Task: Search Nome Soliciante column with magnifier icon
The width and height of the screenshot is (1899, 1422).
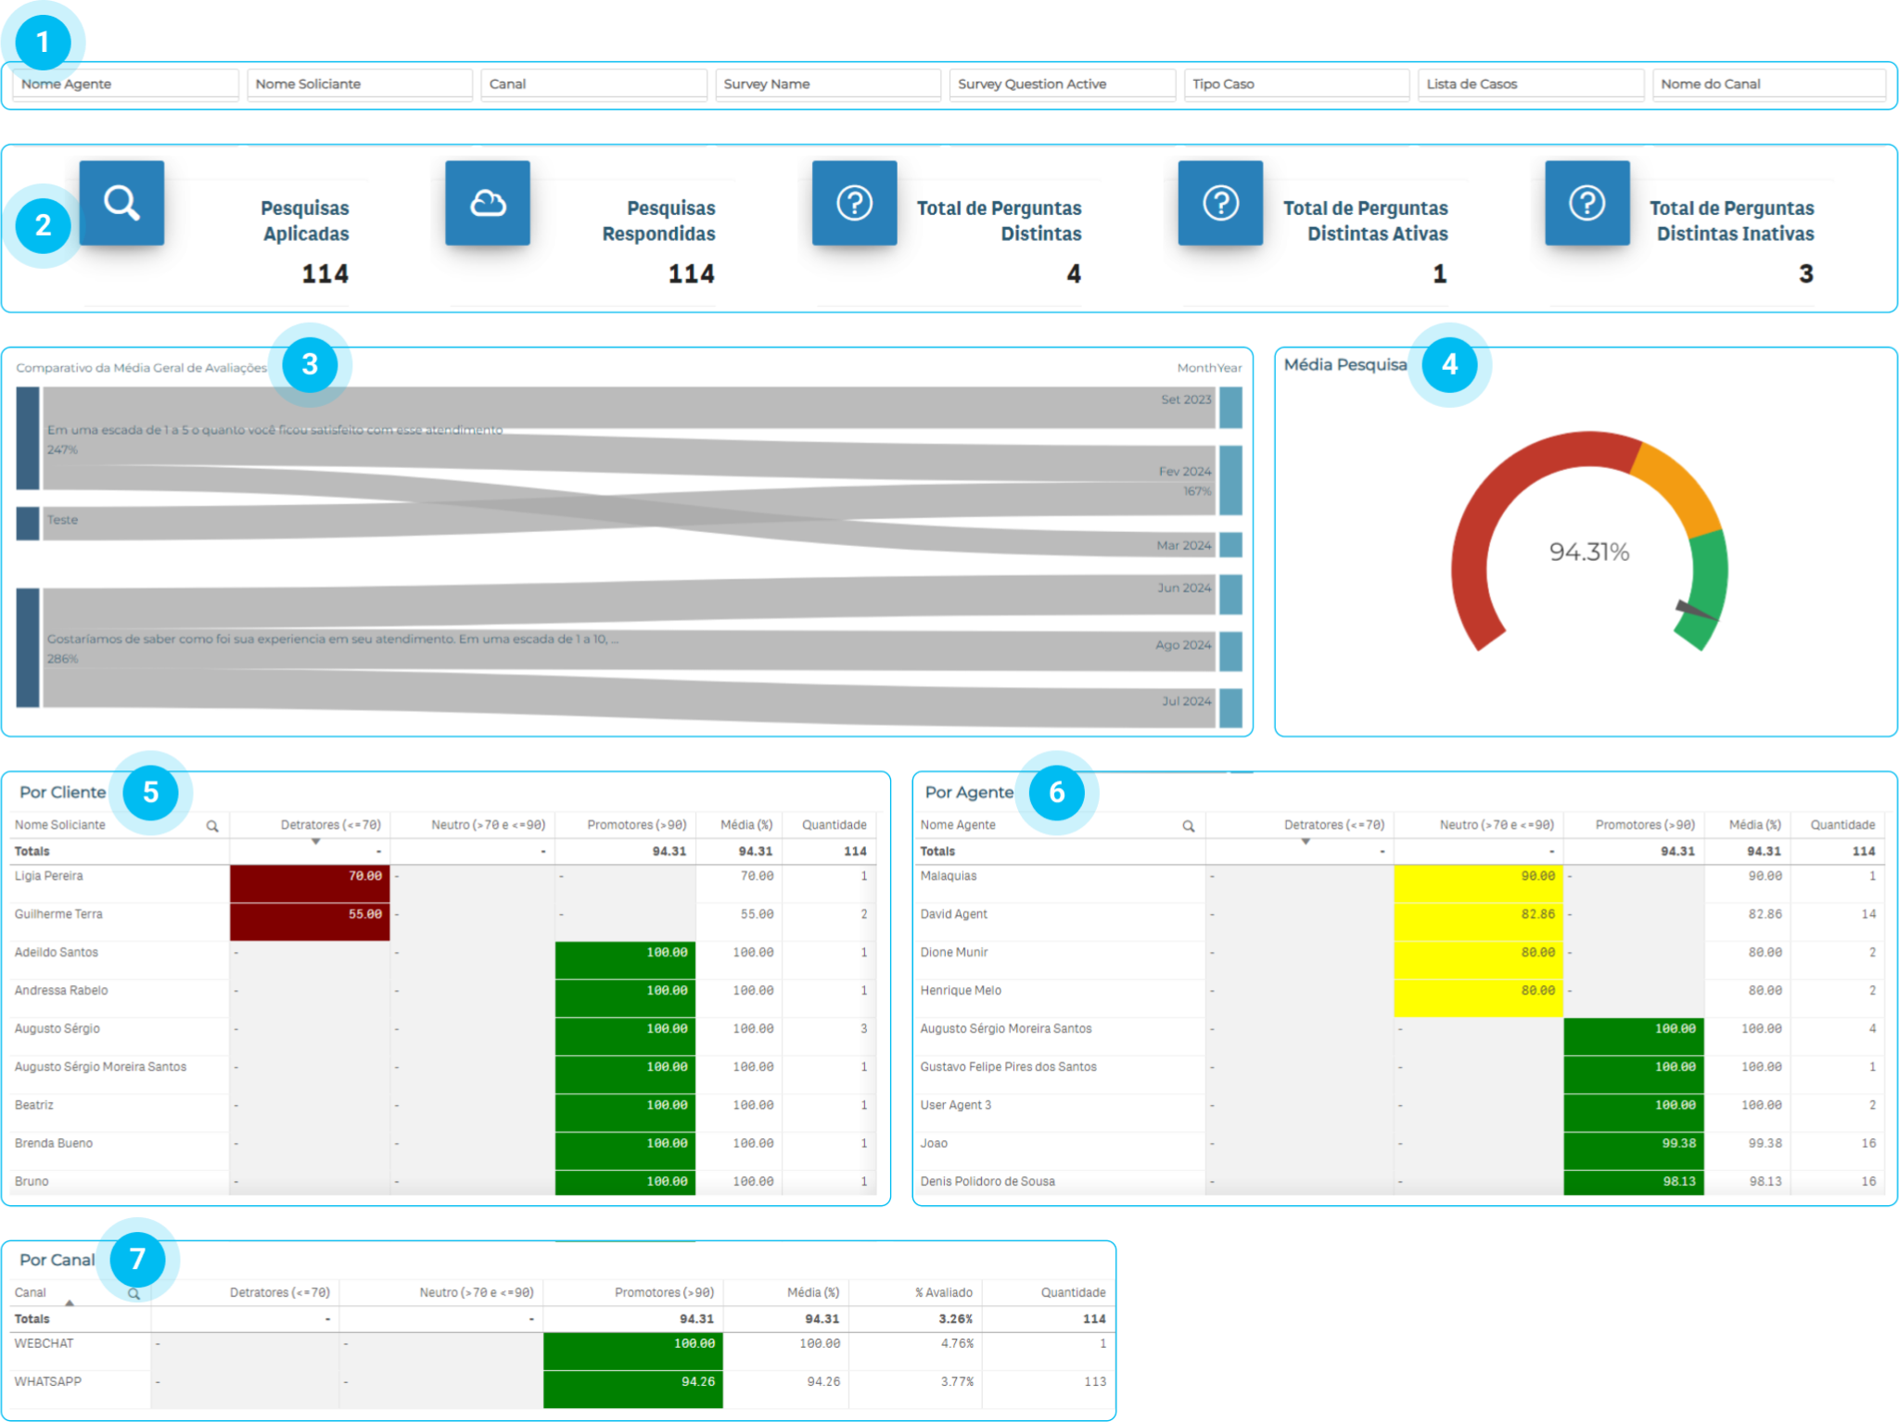Action: point(212,826)
